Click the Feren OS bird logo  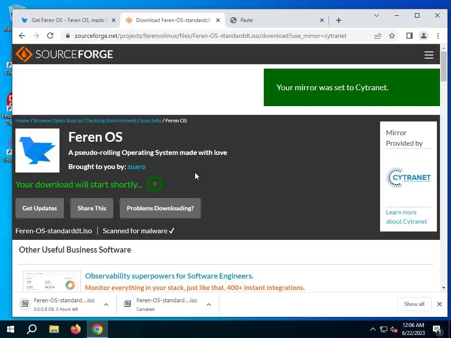tap(37, 151)
